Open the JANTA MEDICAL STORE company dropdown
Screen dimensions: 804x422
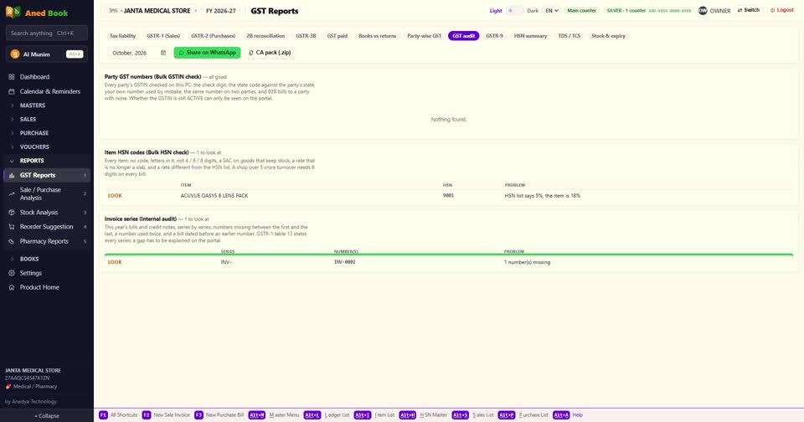point(152,11)
